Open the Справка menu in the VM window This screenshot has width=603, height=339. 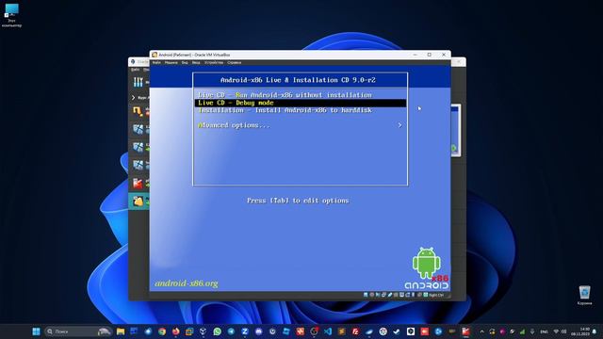coord(235,63)
